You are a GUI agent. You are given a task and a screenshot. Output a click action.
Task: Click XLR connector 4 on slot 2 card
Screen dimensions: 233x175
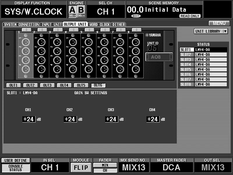tap(41, 69)
